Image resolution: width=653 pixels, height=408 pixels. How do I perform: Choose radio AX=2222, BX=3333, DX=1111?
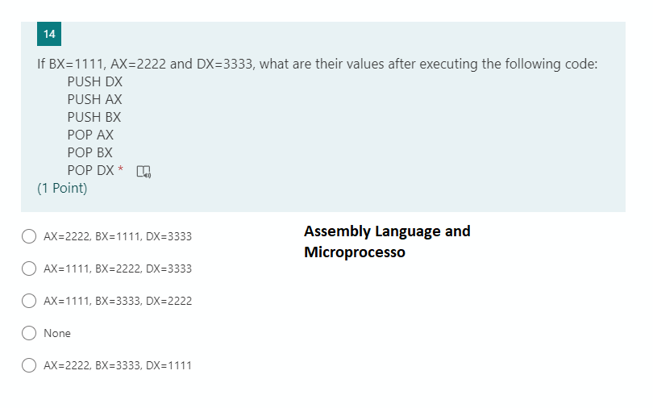29,365
